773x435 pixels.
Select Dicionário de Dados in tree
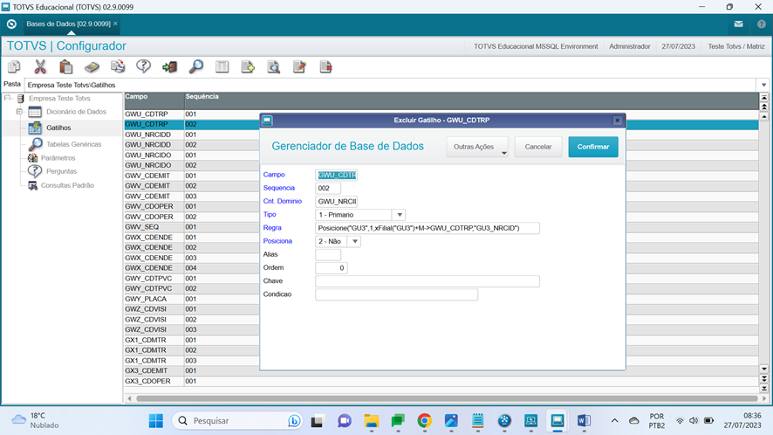pyautogui.click(x=76, y=112)
